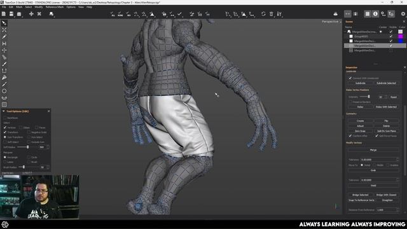Open the Reference Mesh menu
407x229 pixels.
[55, 7]
